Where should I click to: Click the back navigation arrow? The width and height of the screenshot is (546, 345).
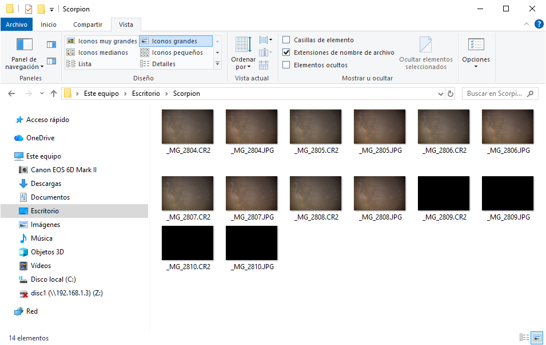point(11,94)
